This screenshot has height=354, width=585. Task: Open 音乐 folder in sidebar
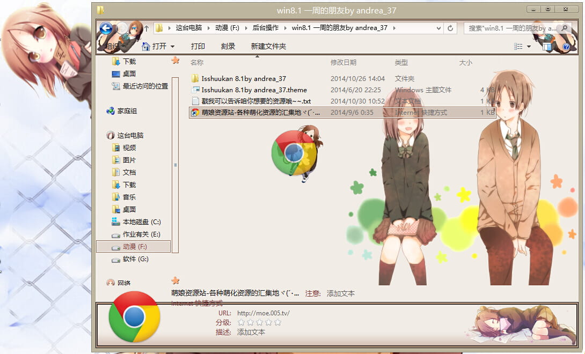coord(129,197)
